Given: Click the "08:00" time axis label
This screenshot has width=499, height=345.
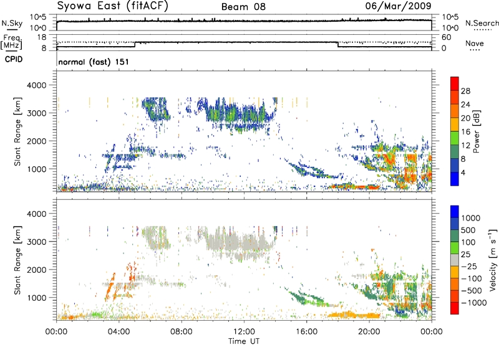Looking at the screenshot, I should pyautogui.click(x=182, y=332).
